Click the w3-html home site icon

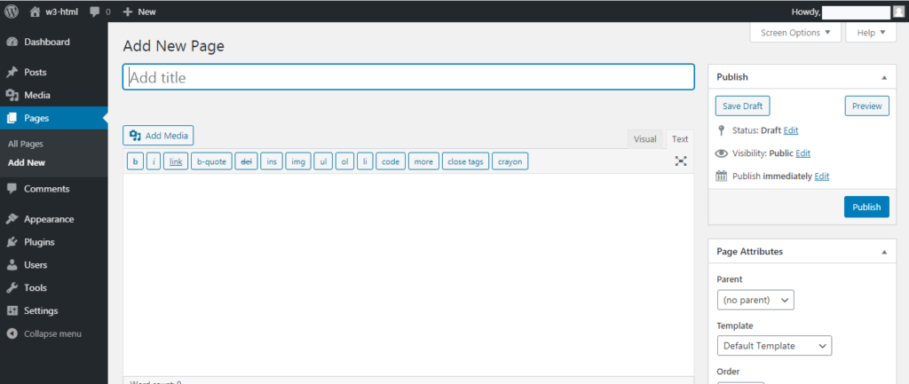coord(35,12)
